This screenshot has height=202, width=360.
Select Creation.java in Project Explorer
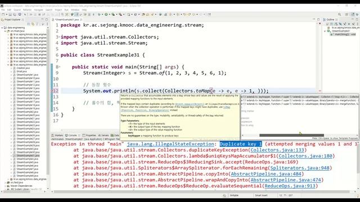pos(23,68)
